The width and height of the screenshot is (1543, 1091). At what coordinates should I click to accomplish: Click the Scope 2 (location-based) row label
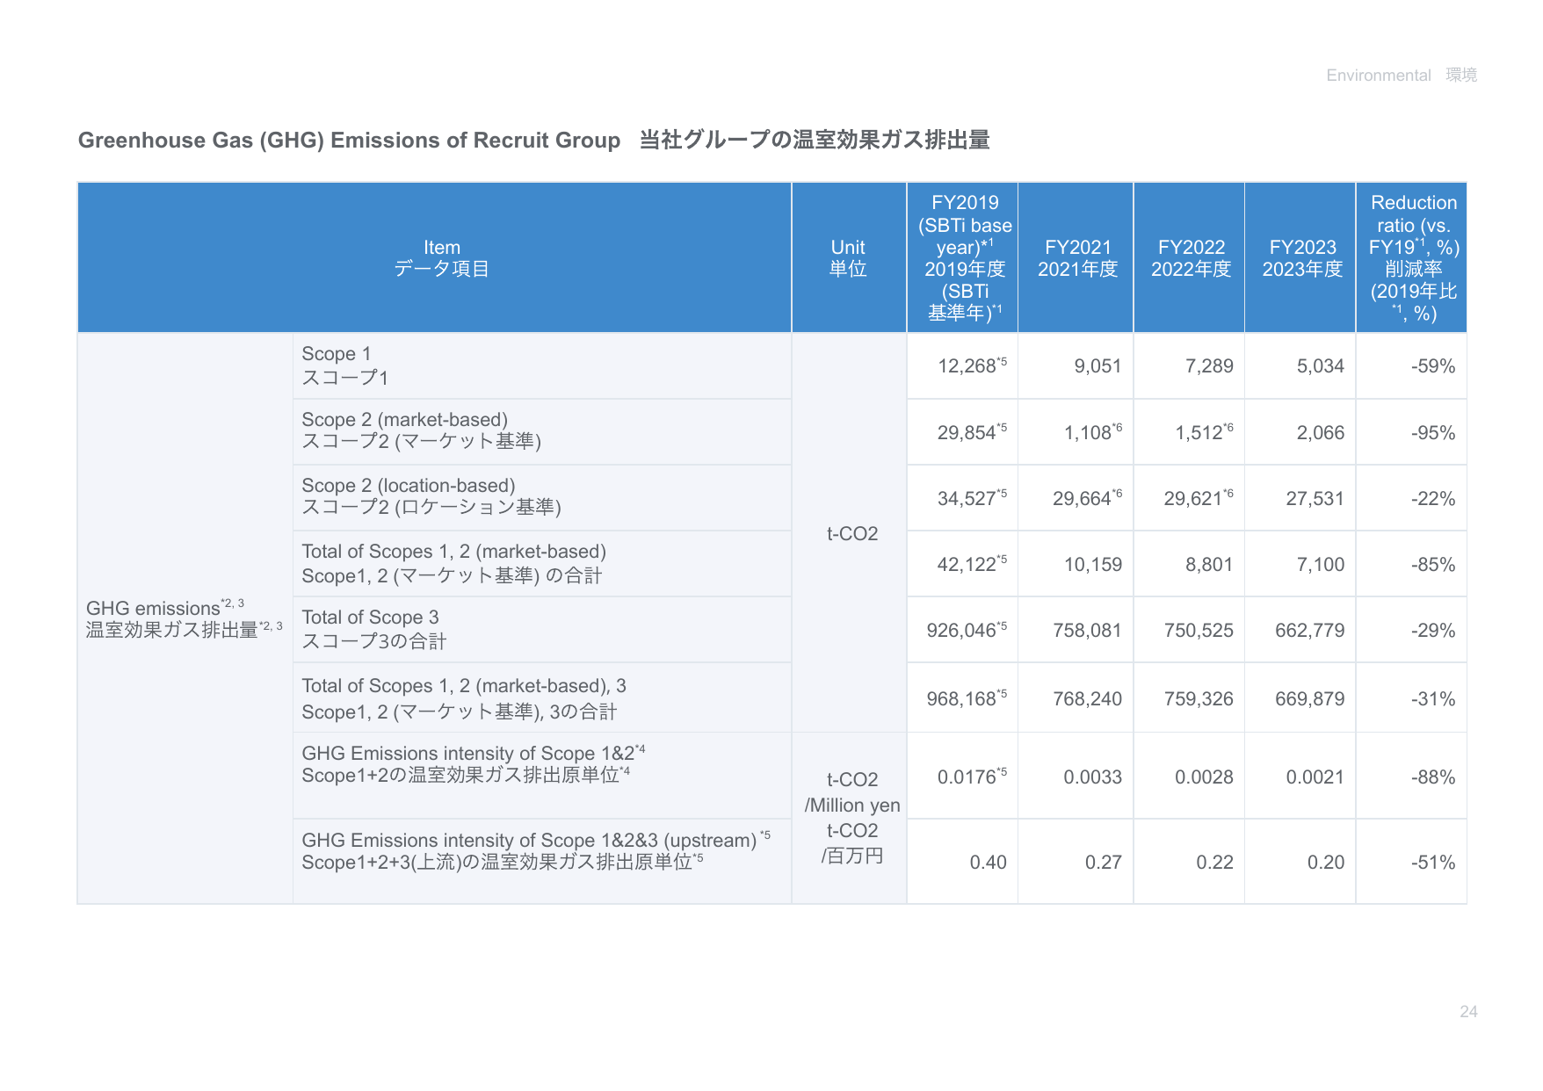541,497
